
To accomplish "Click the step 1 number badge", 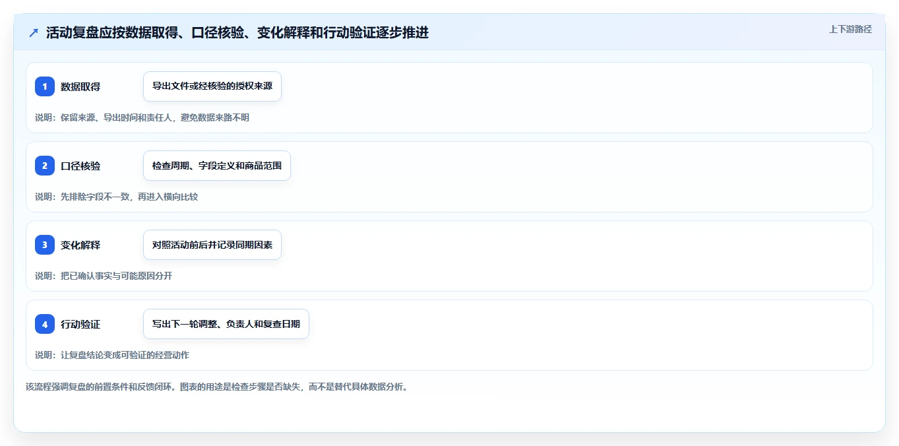I will 45,86.
